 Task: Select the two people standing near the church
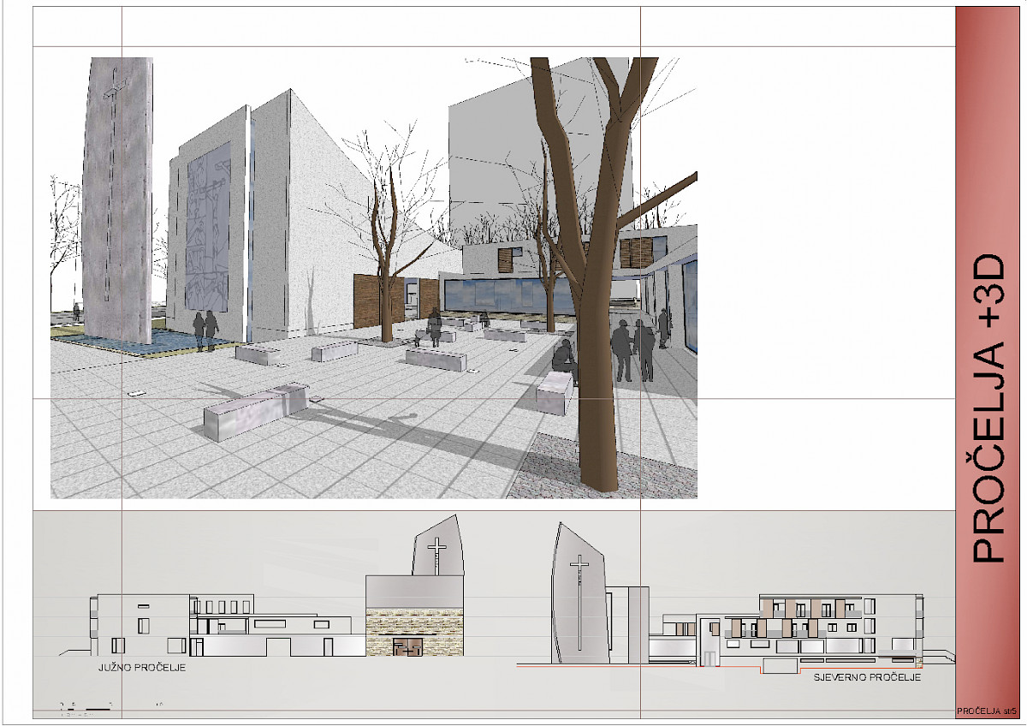205,330
